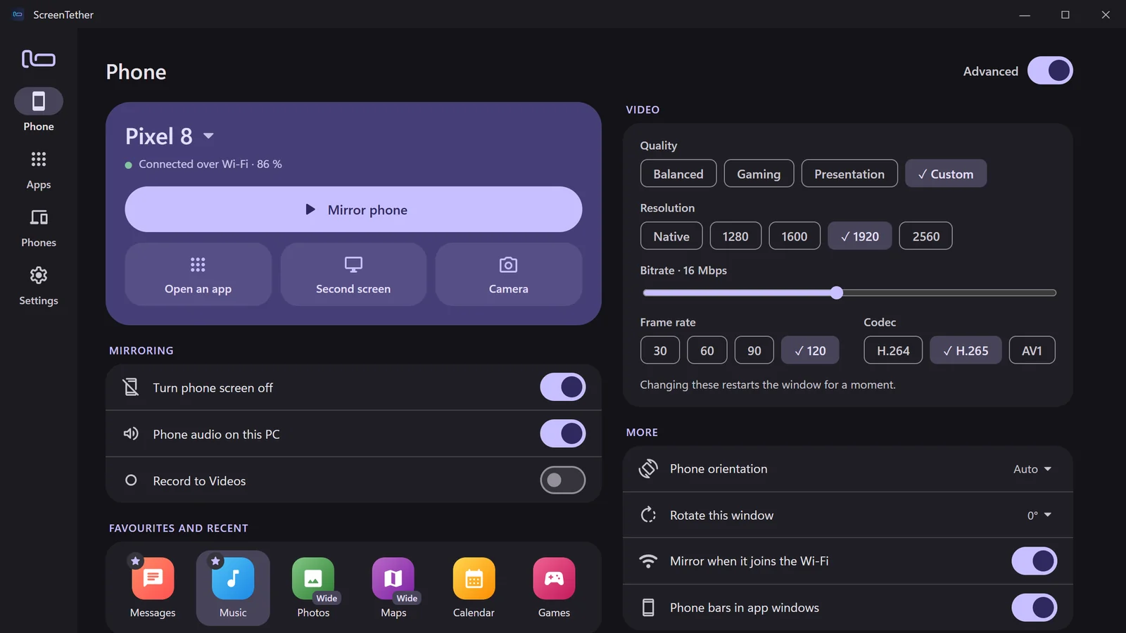
Task: Click the Wi-Fi icon beside Mirror when it joins
Action: pyautogui.click(x=648, y=561)
